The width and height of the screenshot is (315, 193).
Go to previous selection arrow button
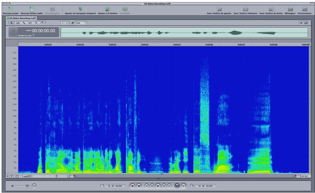(x=63, y=23)
